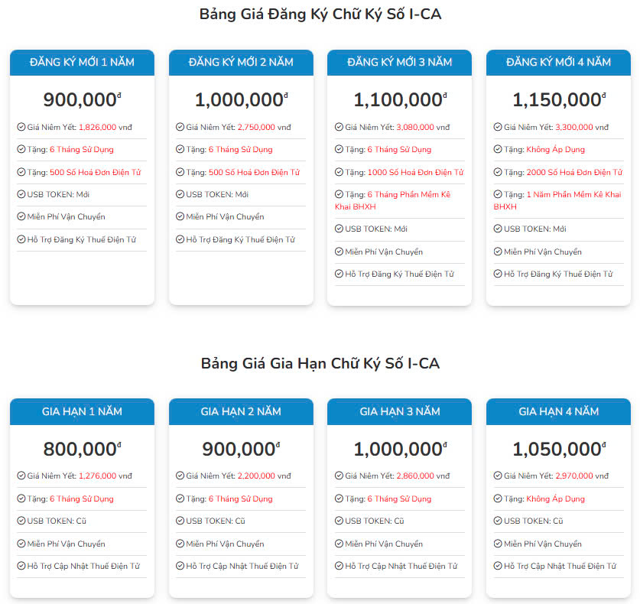Select the Đăng Ký Mới 1 Năm header
This screenshot has width=640, height=604.
(x=82, y=63)
